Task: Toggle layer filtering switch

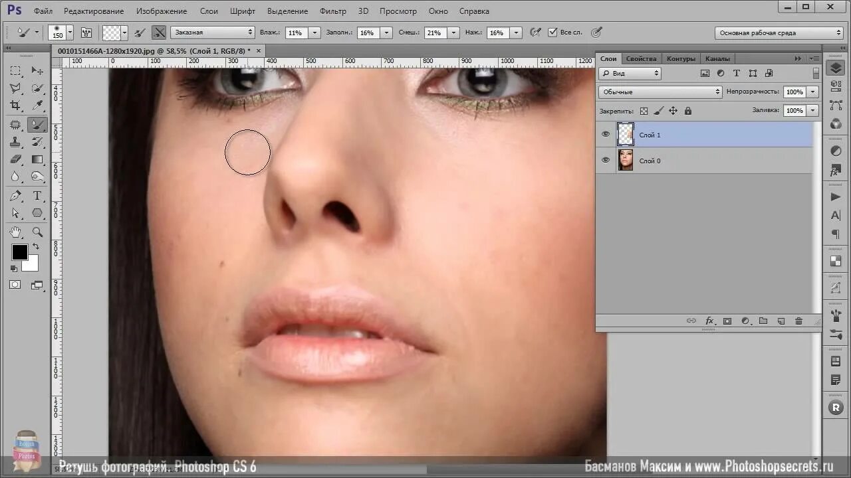Action: click(816, 74)
